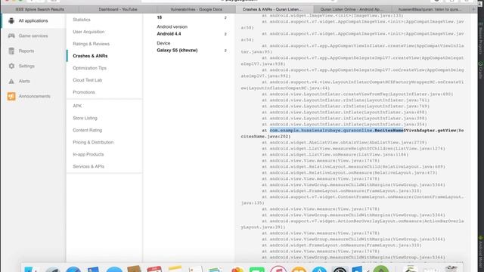
Task: Open Announcements icon
Action: tap(11, 96)
